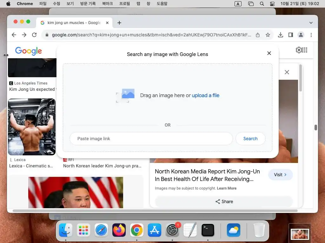Click the browser address bar URL

click(151, 35)
